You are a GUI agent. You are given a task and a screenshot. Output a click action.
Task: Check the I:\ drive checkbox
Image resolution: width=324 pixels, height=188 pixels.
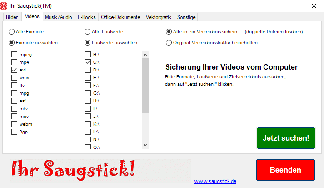pos(88,108)
